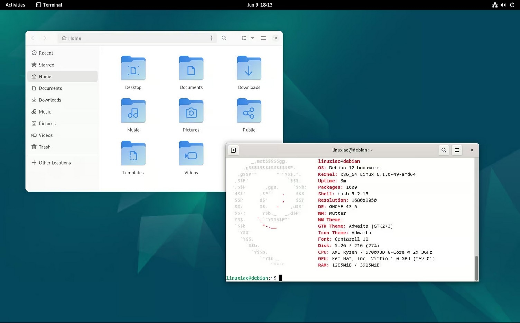520x323 pixels.
Task: Open the Files hamburger main menu
Action: click(x=263, y=38)
